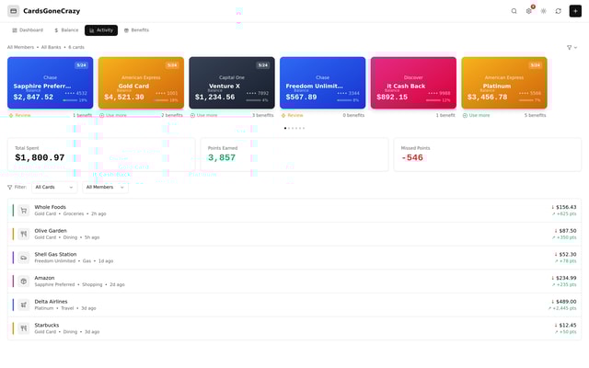Click 5 benefits under Platinum card
The height and width of the screenshot is (368, 589).
point(536,115)
